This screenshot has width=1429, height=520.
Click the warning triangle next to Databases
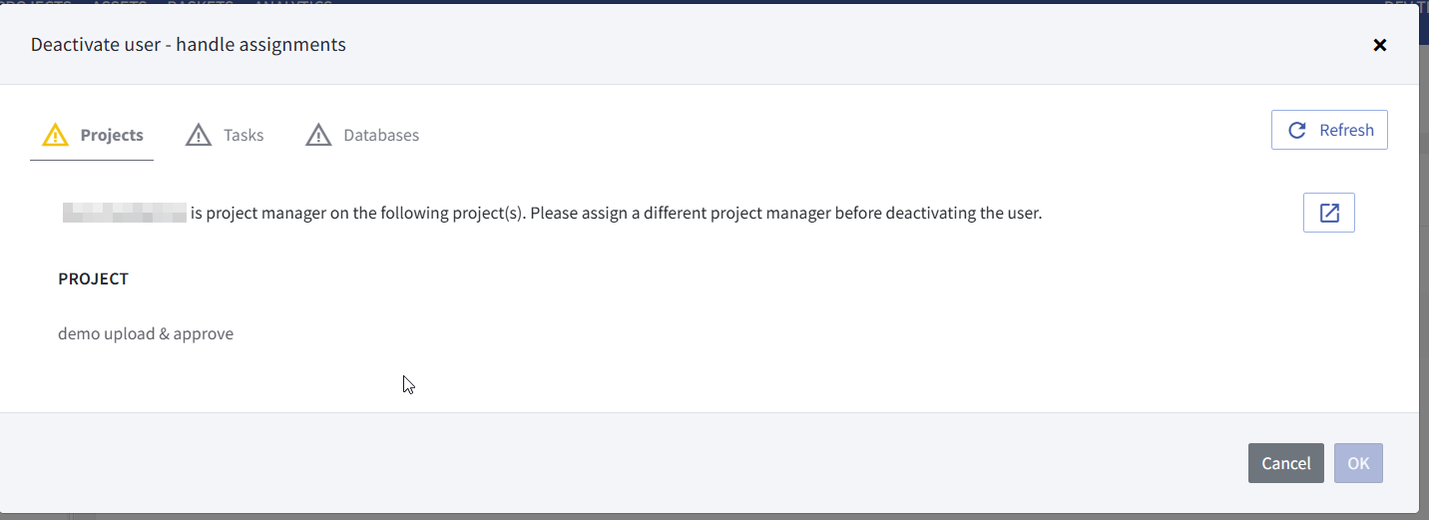(318, 135)
